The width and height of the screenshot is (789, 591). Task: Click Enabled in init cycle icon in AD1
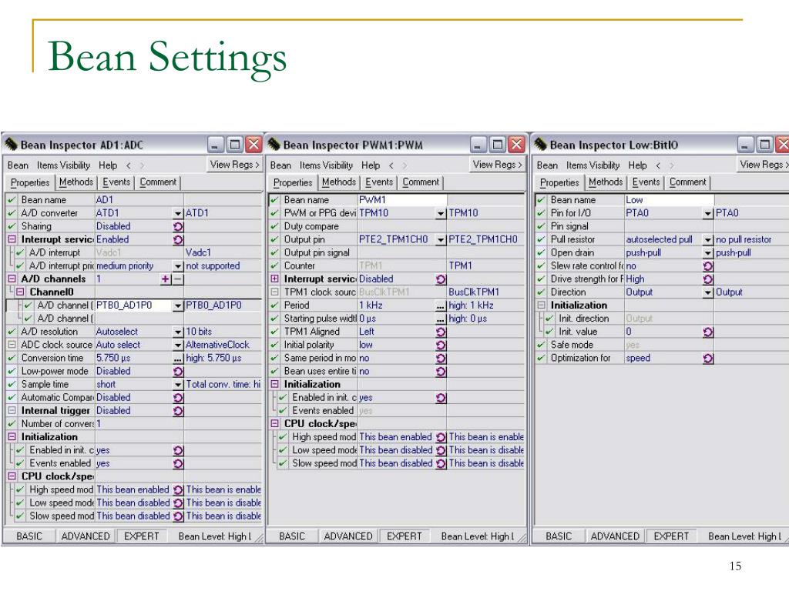point(178,450)
